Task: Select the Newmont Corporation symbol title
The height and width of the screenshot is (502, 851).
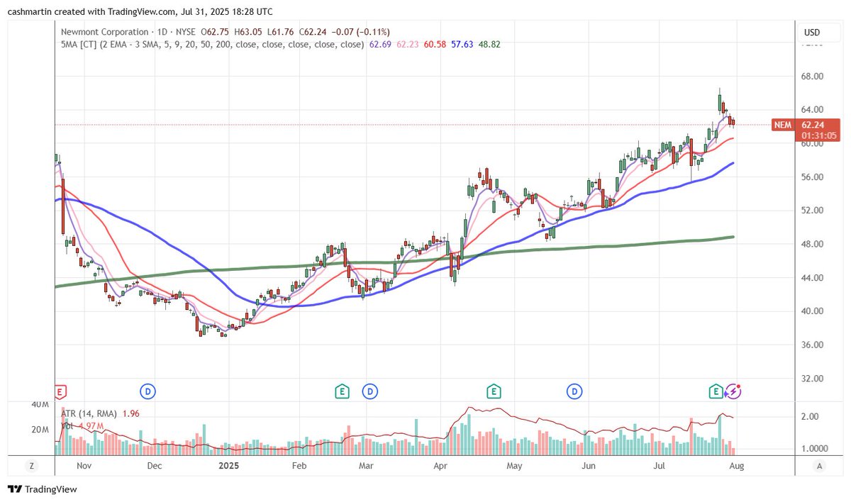Action: [105, 32]
